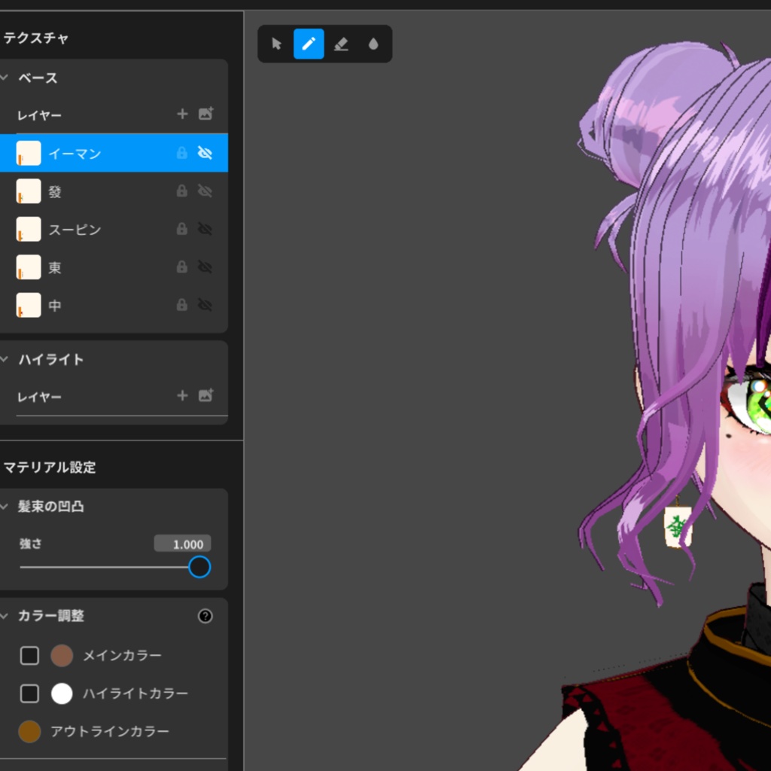Activate the blur/blend tool
Screen dimensions: 771x771
373,44
